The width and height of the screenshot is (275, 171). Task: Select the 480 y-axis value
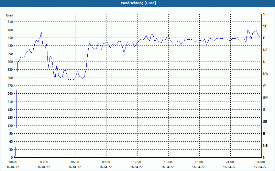pos(10,30)
